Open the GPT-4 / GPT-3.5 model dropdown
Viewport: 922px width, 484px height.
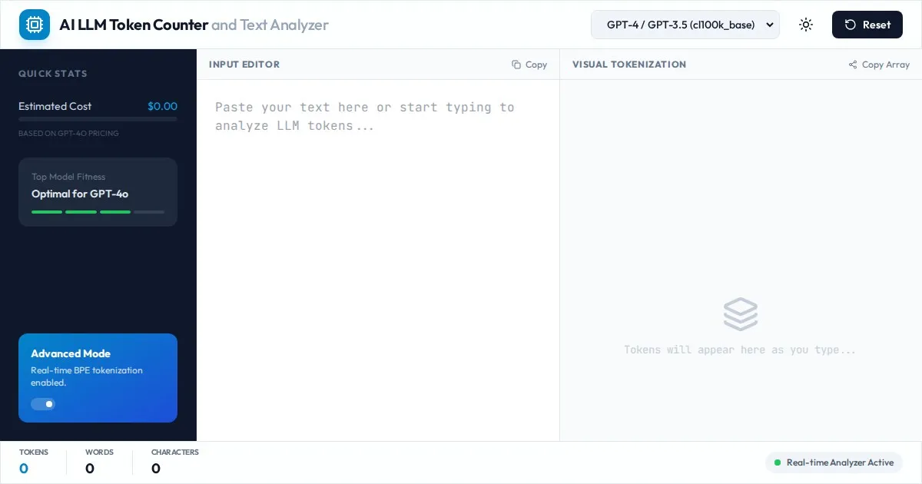685,25
